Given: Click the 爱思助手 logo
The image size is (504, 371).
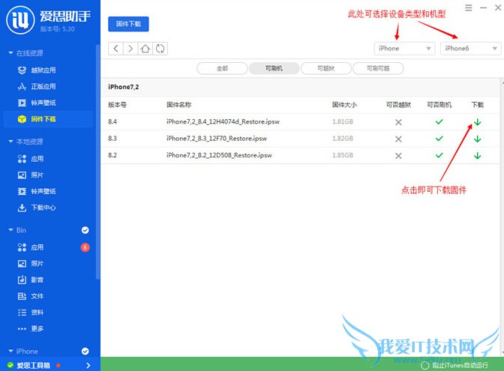Looking at the screenshot, I should (x=20, y=20).
